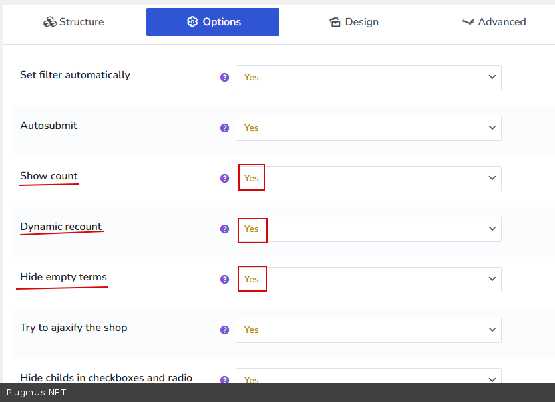Open the Hide empty terms dropdown
This screenshot has width=555, height=402.
368,279
